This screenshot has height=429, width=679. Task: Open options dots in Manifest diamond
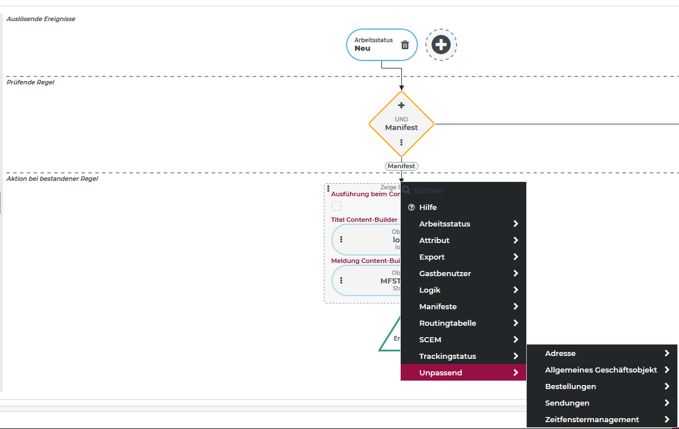tap(401, 143)
